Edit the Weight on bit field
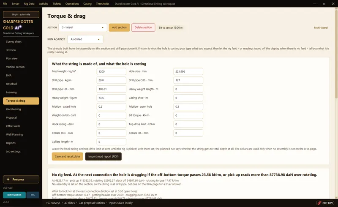 111,115
